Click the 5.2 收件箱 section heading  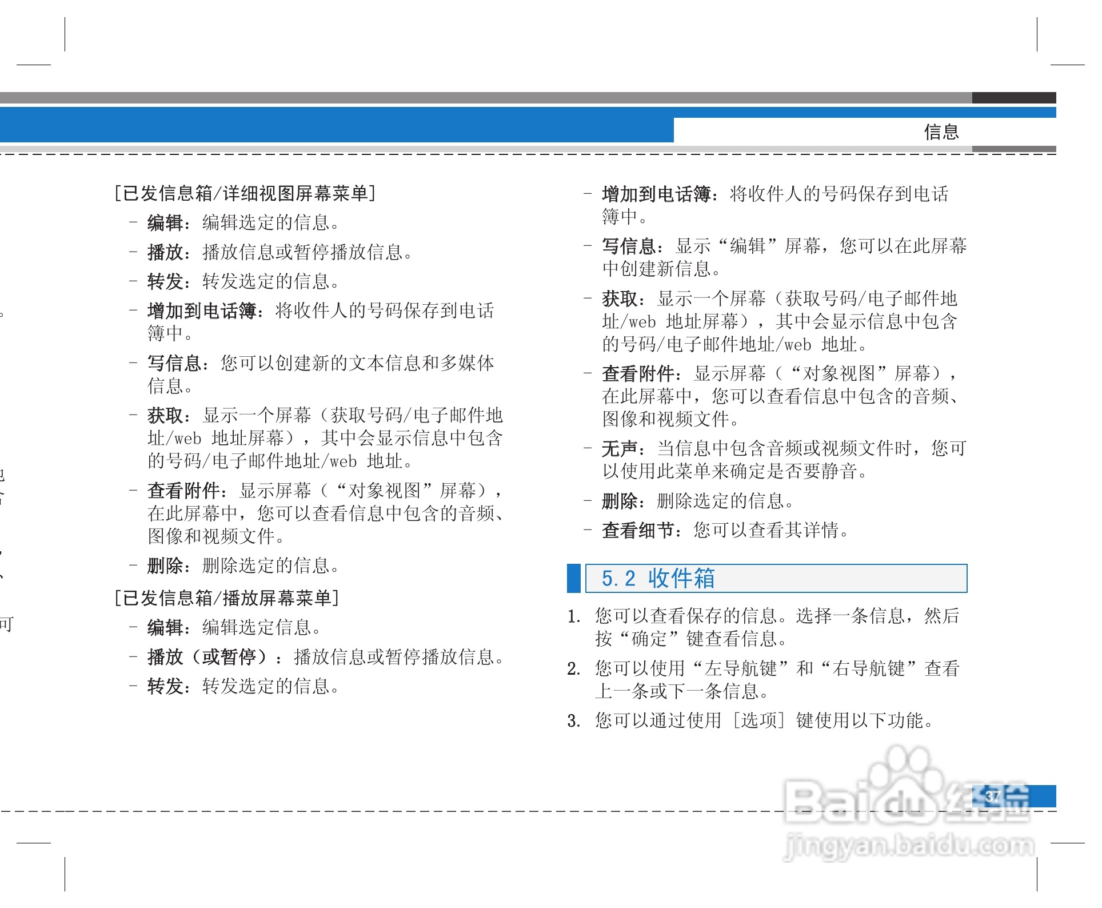tap(657, 579)
